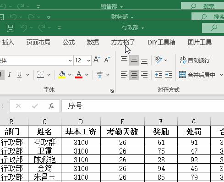Click phonetic guide wén icon

100,75
